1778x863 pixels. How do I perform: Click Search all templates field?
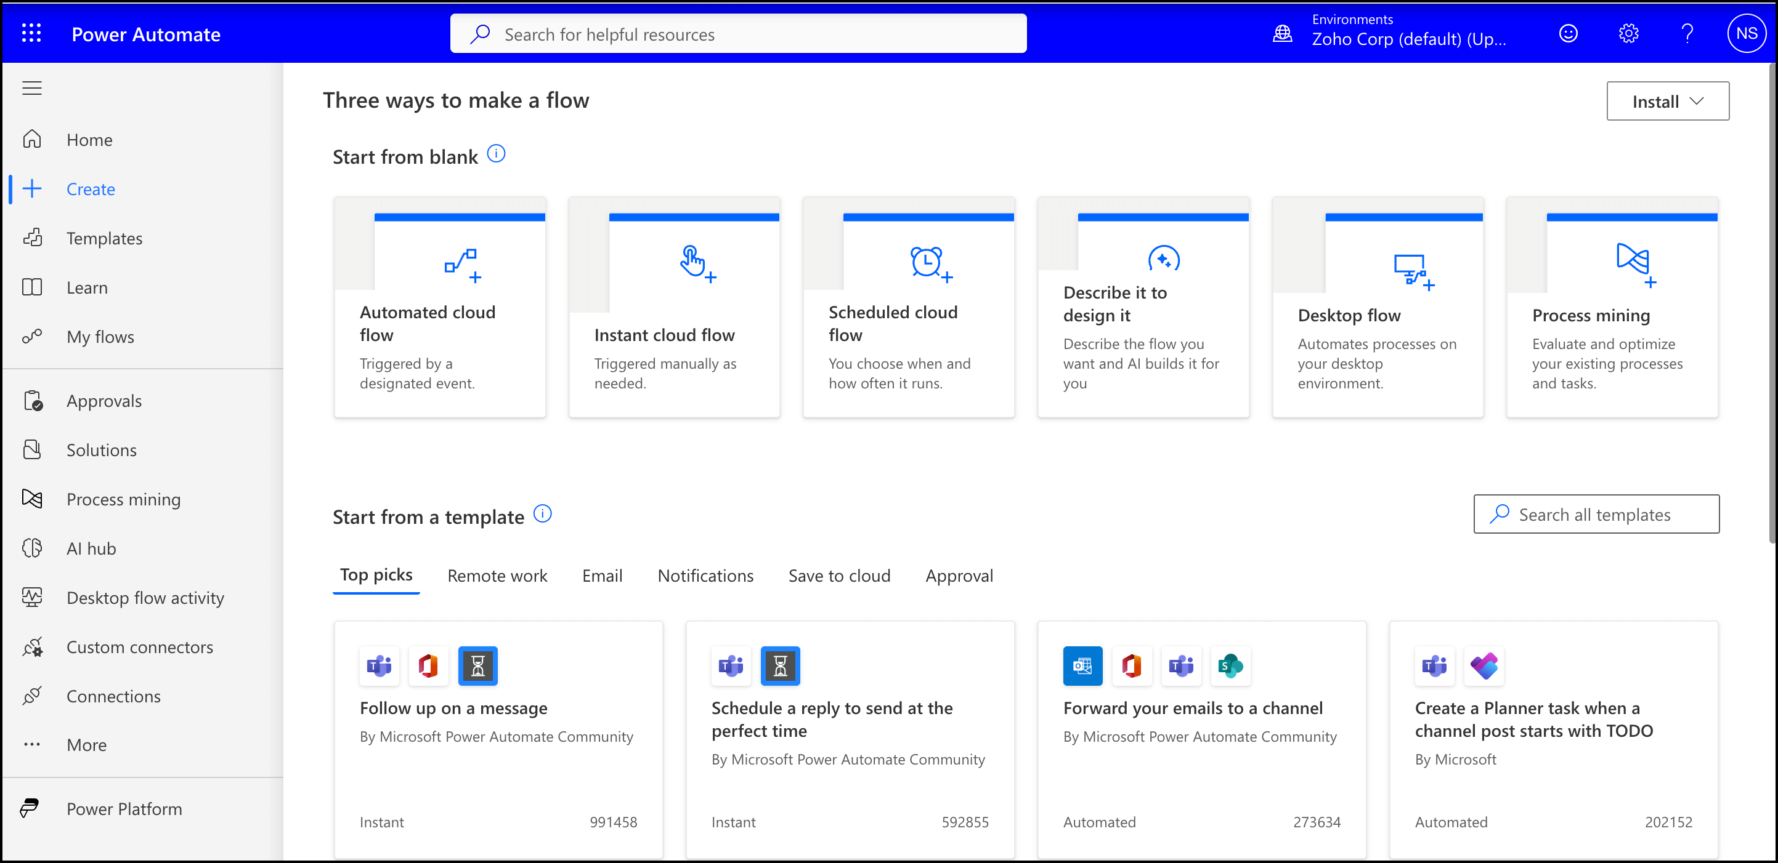(x=1595, y=514)
